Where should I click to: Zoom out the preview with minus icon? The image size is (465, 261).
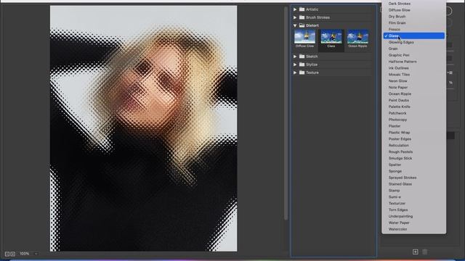click(x=7, y=254)
